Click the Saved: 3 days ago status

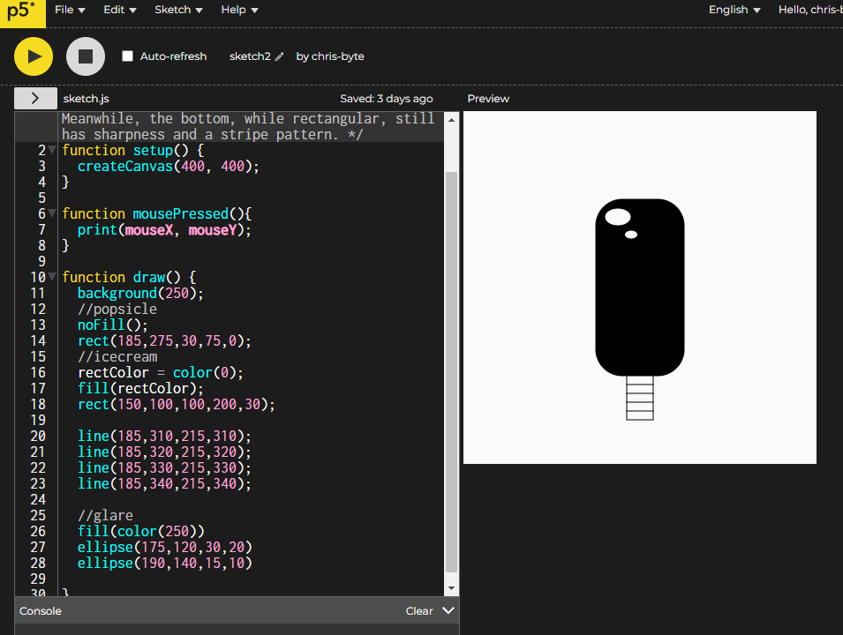click(386, 98)
